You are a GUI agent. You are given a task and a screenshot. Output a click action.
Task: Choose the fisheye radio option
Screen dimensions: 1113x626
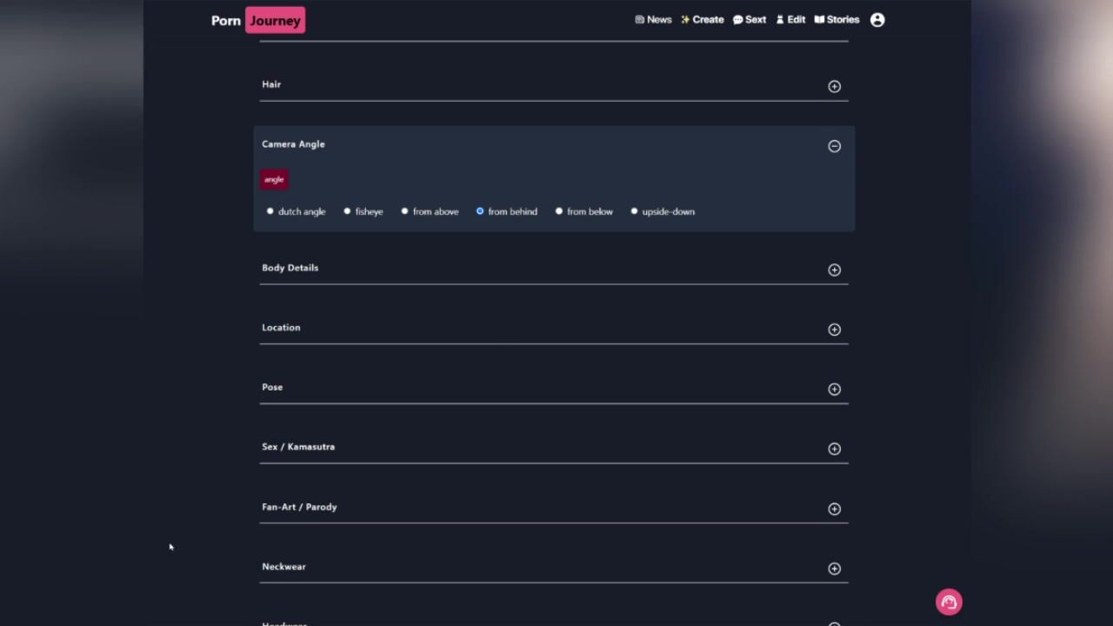point(347,211)
